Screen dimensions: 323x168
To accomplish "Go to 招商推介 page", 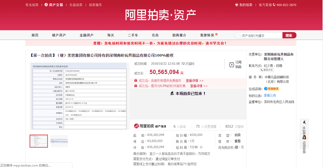I will pos(179,35).
